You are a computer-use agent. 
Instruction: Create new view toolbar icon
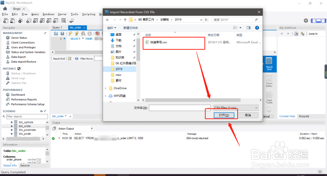[42, 21]
